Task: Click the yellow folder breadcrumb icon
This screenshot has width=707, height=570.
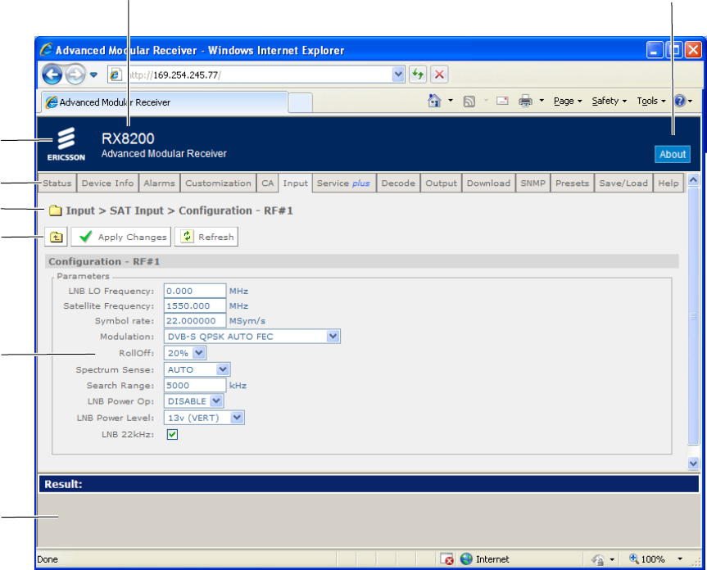Action: (55, 210)
